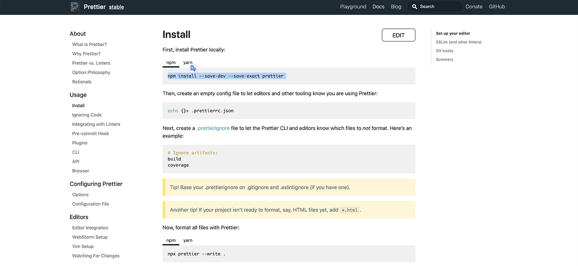Select yarn tab under format section
The height and width of the screenshot is (266, 578).
[188, 240]
